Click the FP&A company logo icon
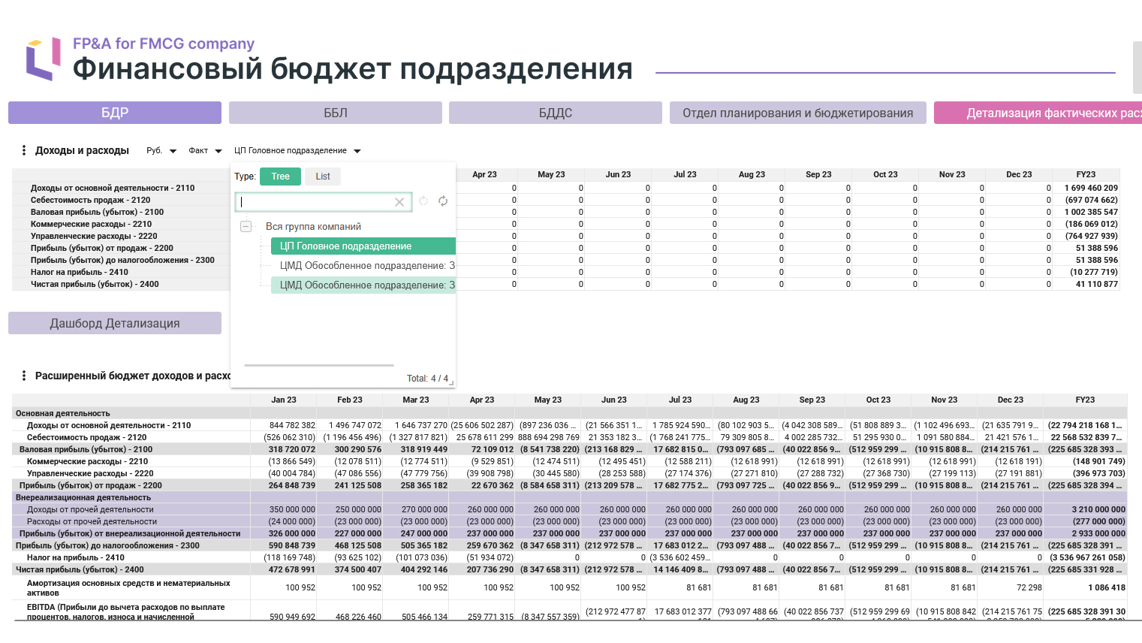 [43, 59]
